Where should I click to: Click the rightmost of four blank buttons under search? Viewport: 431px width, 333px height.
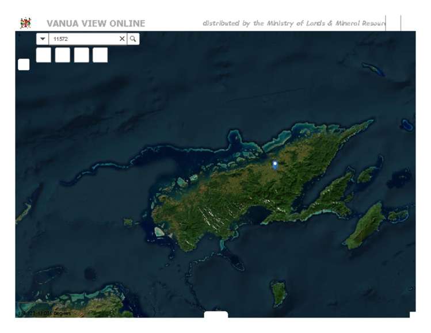pos(100,55)
